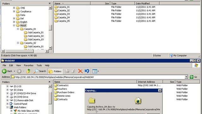202x114 pixels.
Task: Open Search in the WebDAV toolbar
Action: 40,71
